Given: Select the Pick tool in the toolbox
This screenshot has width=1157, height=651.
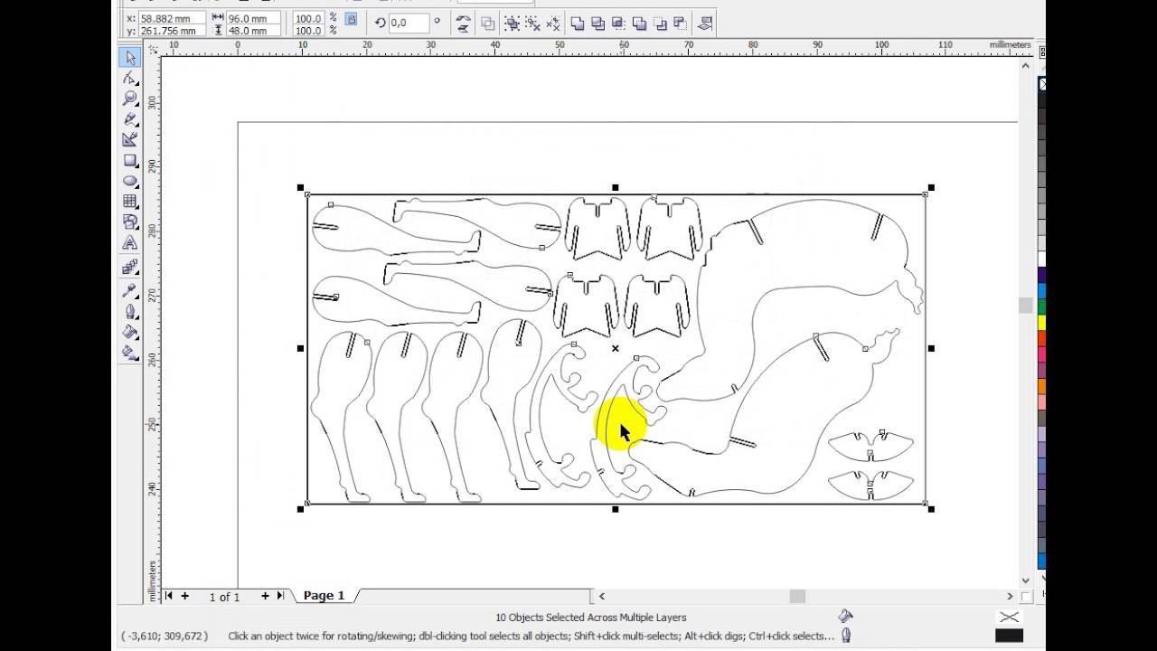Looking at the screenshot, I should pos(130,58).
